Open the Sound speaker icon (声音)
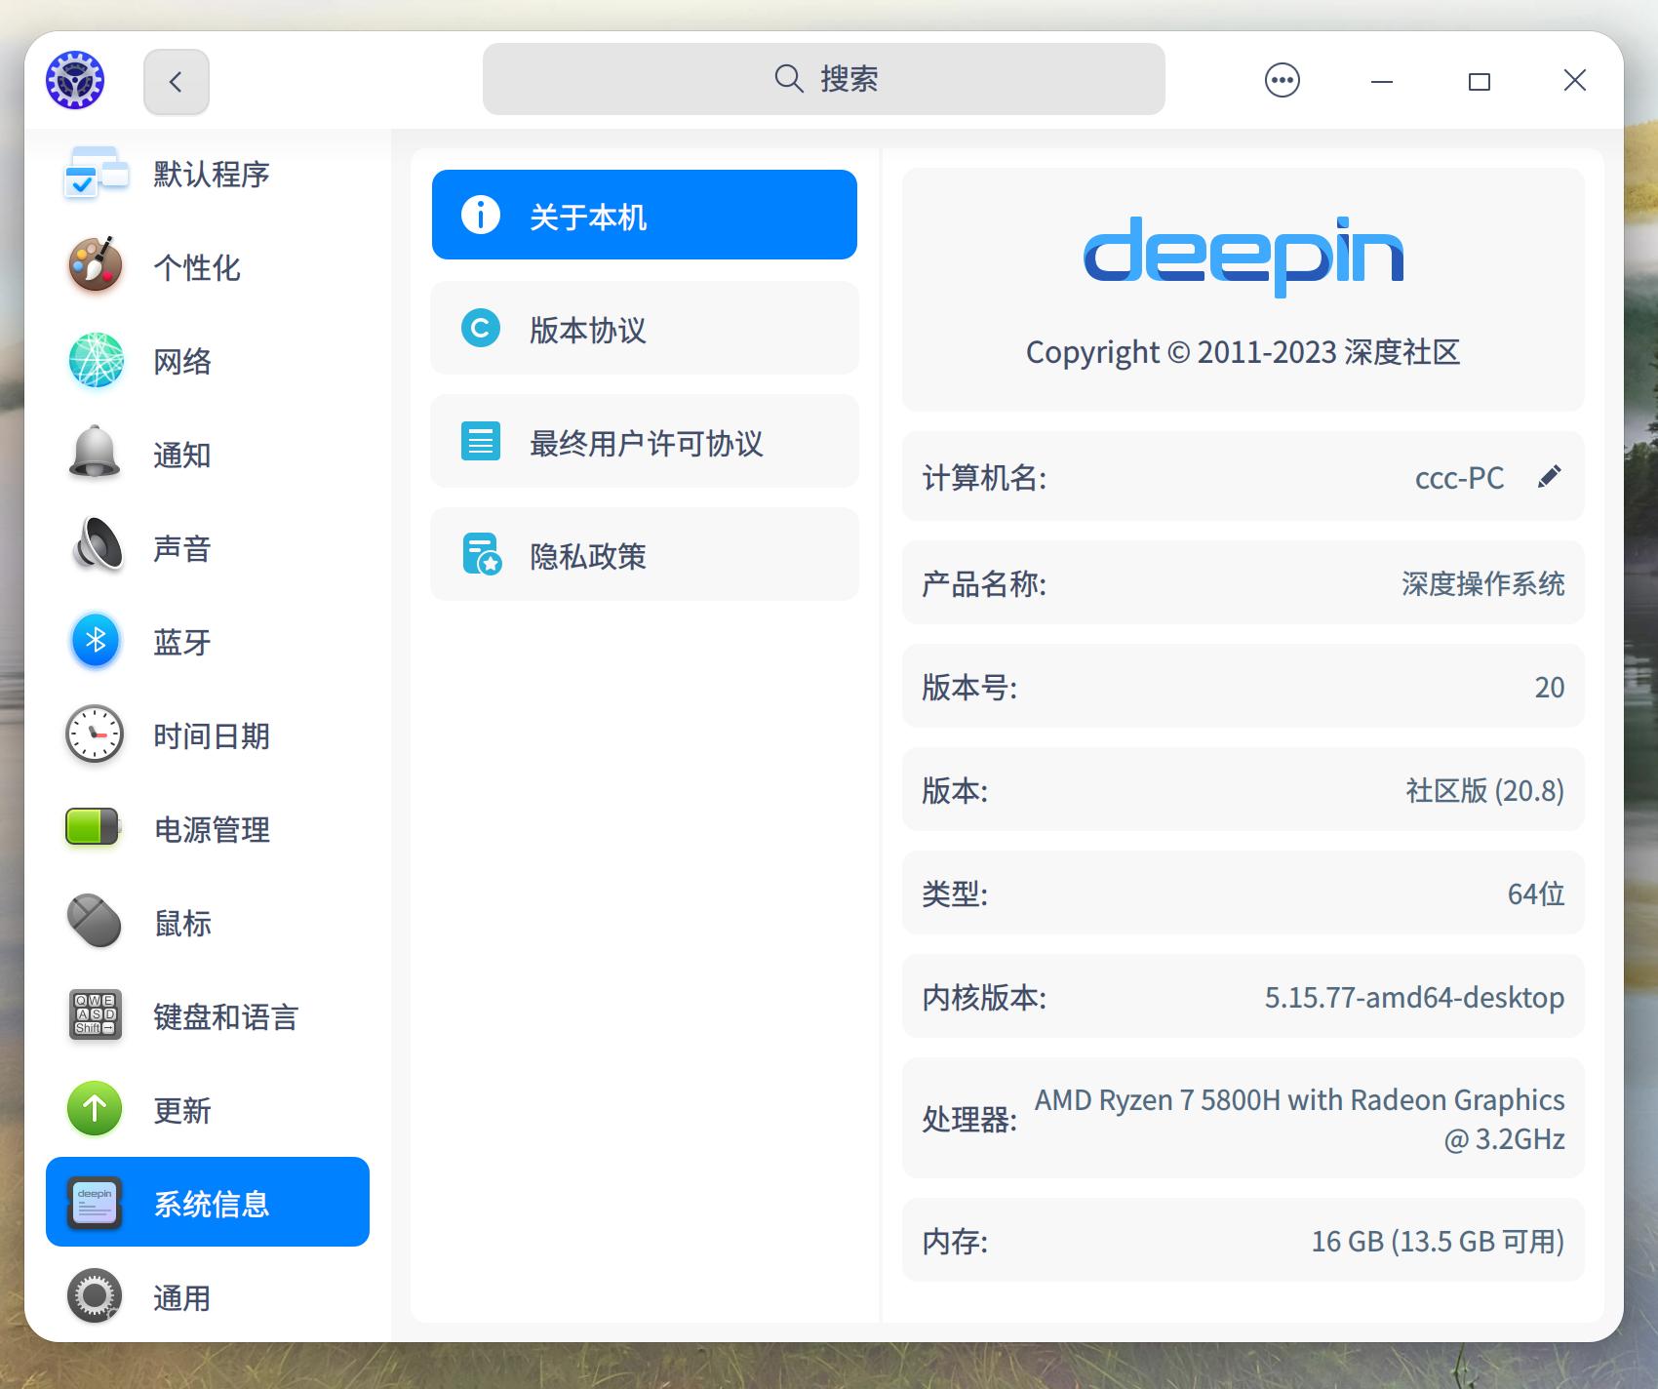1658x1389 pixels. click(98, 544)
